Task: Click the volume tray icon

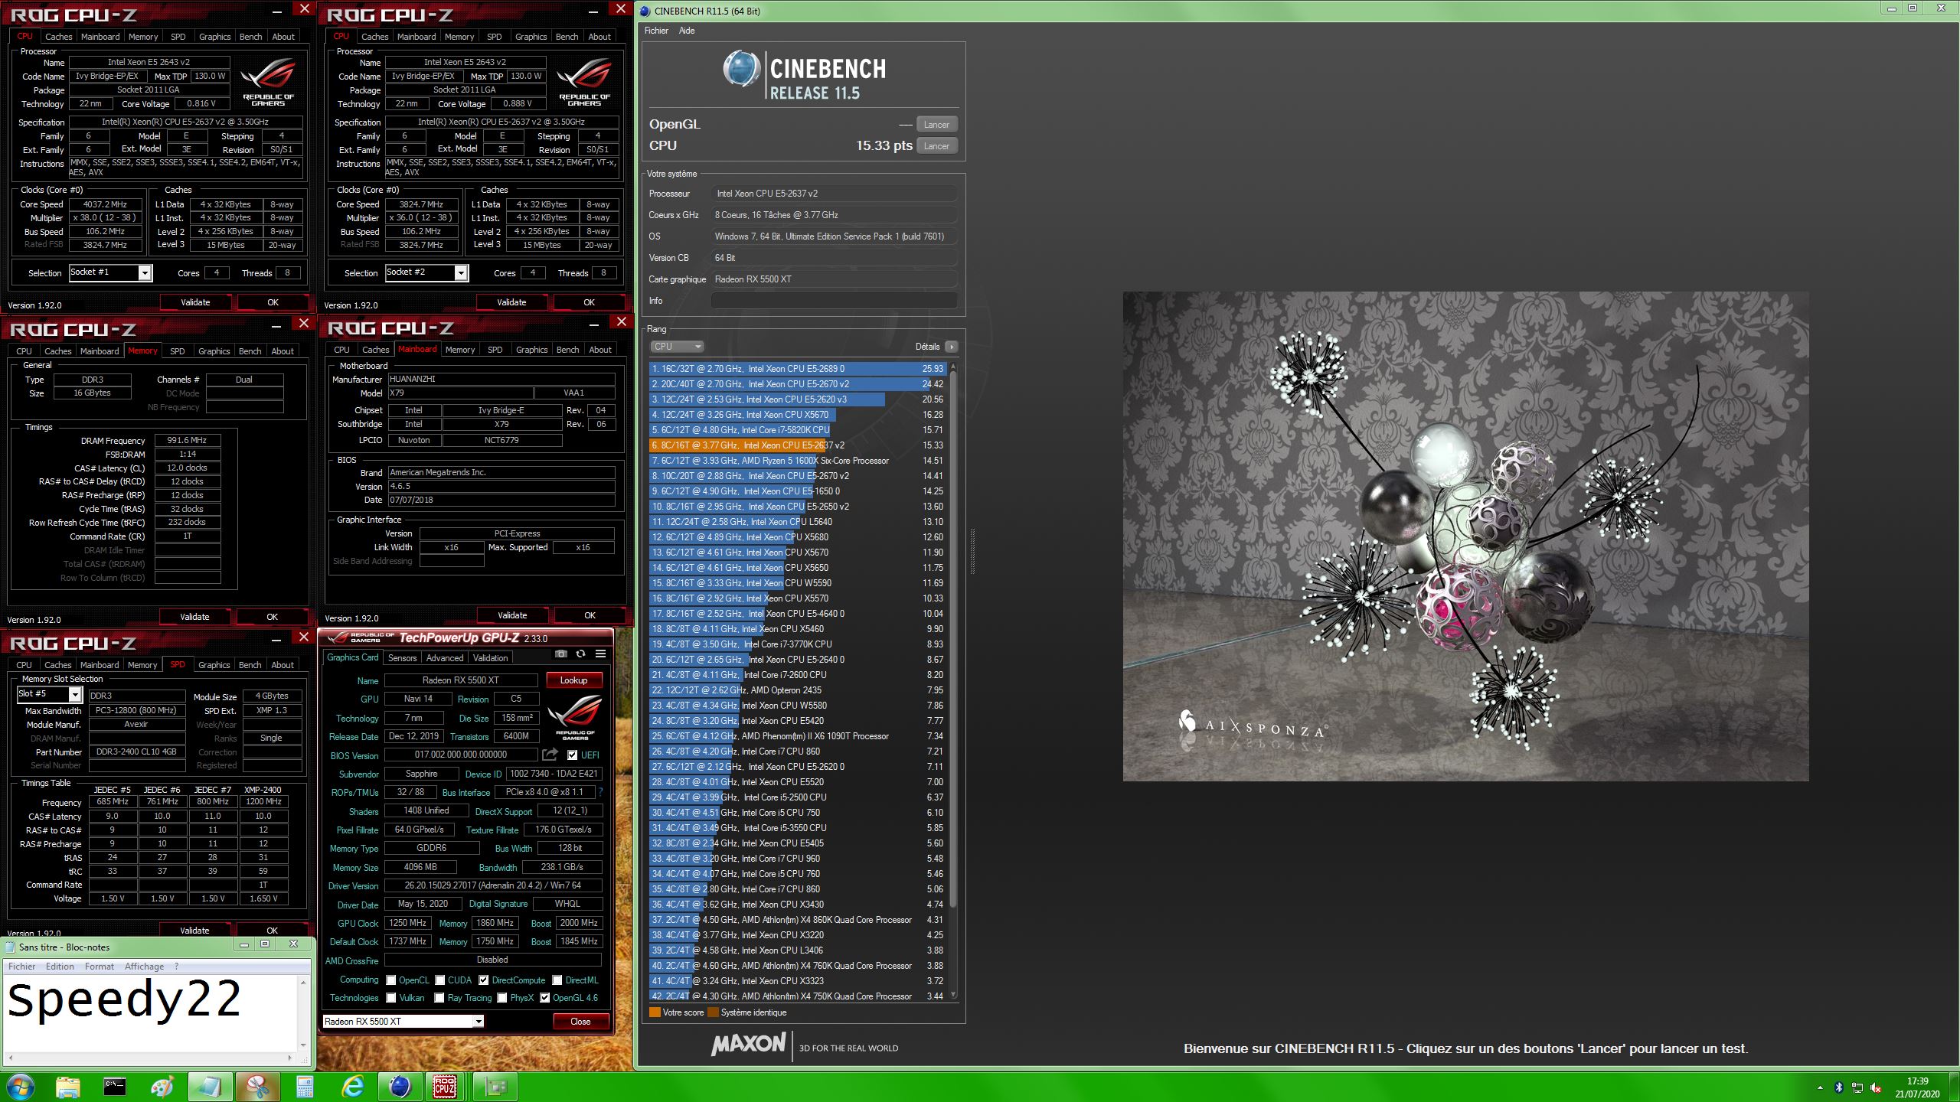Action: coord(1876,1087)
